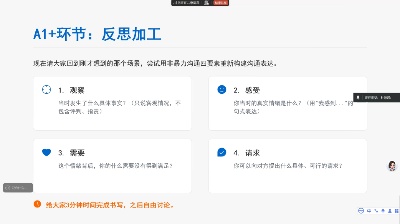Viewport: 400px width, 224px height.
Task: Click the annotation-disabled icon in sharing bar
Action: [x=207, y=3]
